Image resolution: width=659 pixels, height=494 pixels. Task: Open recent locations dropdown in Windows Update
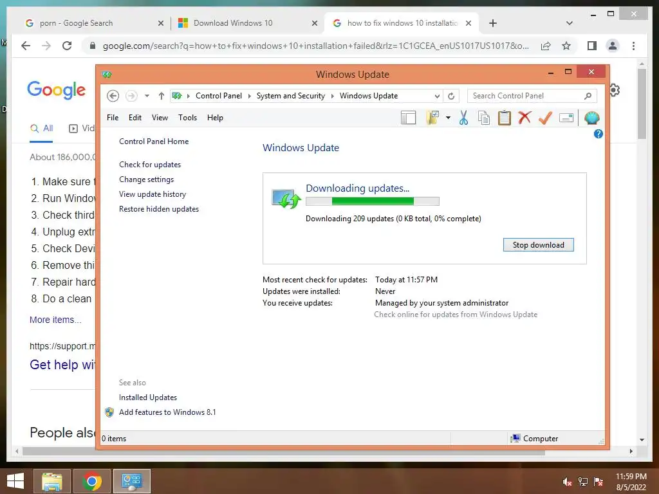coord(147,96)
